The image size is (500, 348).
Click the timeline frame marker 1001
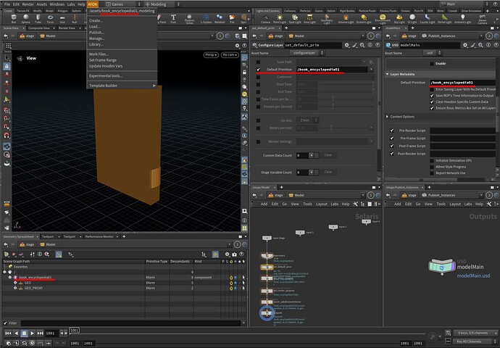[x=75, y=330]
